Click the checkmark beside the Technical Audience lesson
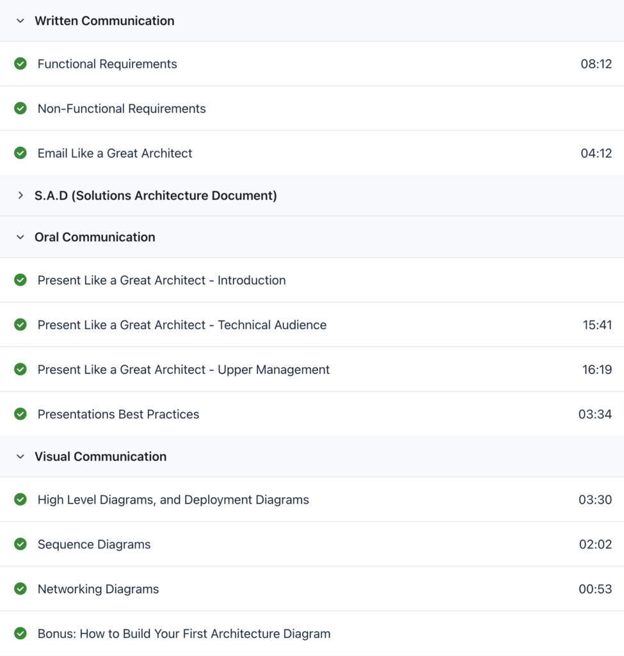The image size is (624, 656). [x=20, y=325]
